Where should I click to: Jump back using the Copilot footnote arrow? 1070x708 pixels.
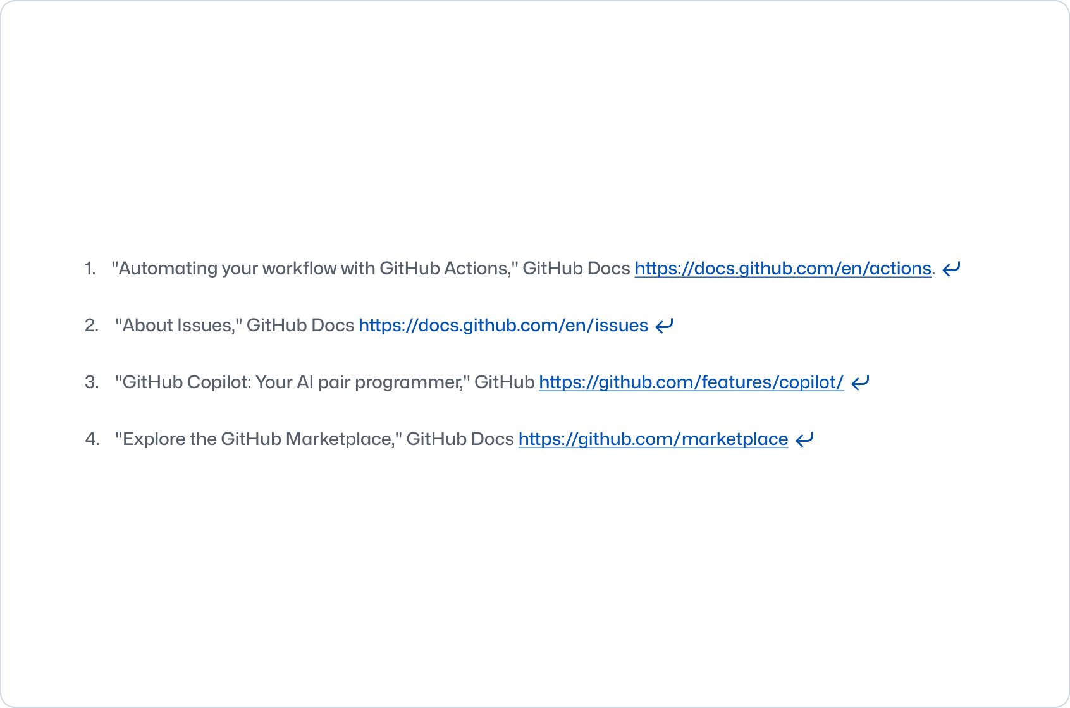click(860, 383)
